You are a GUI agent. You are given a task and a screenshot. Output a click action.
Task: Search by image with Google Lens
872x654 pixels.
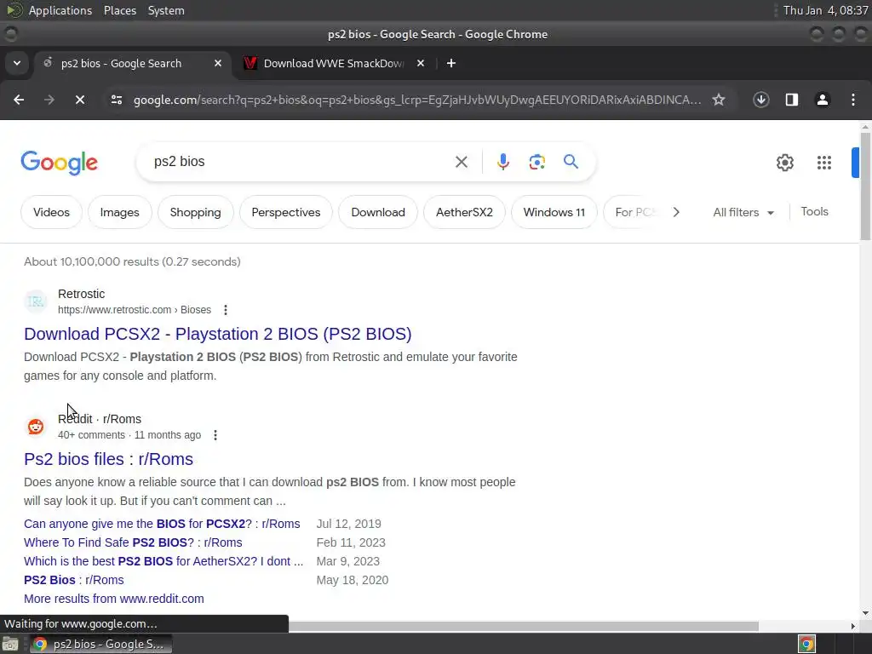tap(536, 162)
